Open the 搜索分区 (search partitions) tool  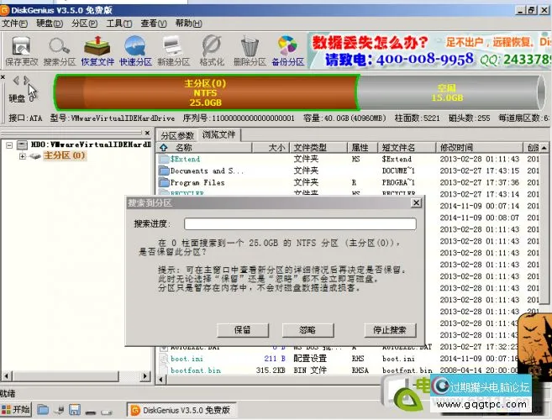click(60, 51)
